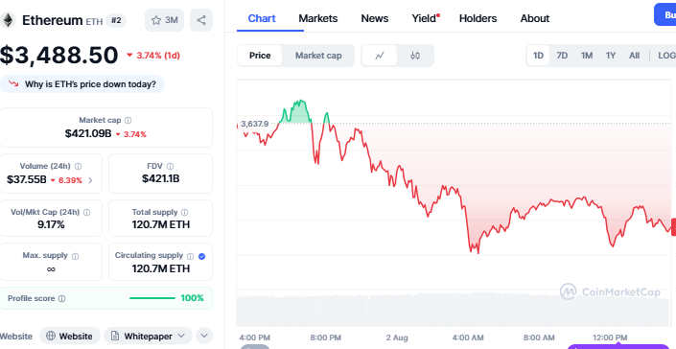The height and width of the screenshot is (349, 676).
Task: Select the Market cap toggle option
Action: pyautogui.click(x=318, y=56)
